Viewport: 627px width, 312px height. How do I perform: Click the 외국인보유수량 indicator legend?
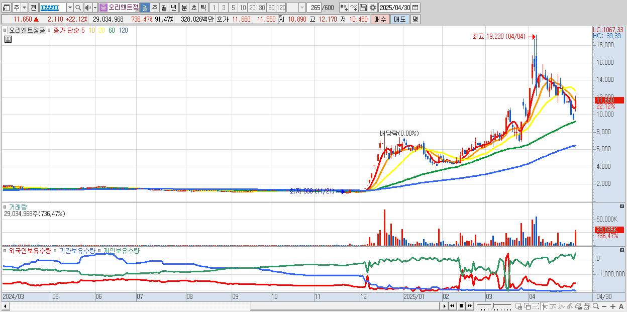[x=30, y=250]
